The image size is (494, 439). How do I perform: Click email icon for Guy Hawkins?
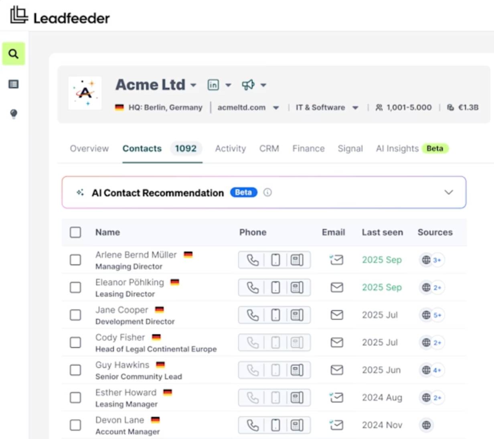pos(337,370)
